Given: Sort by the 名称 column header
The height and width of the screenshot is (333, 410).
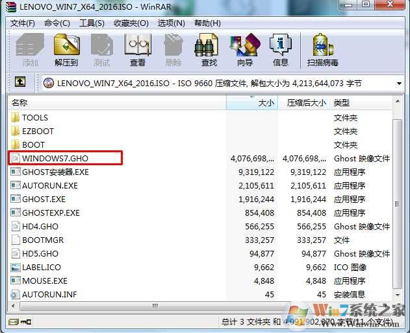Looking at the screenshot, I should (117, 103).
